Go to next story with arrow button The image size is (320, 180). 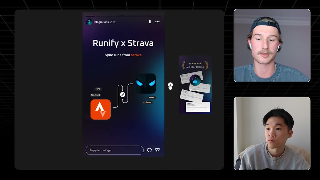pyautogui.click(x=170, y=85)
